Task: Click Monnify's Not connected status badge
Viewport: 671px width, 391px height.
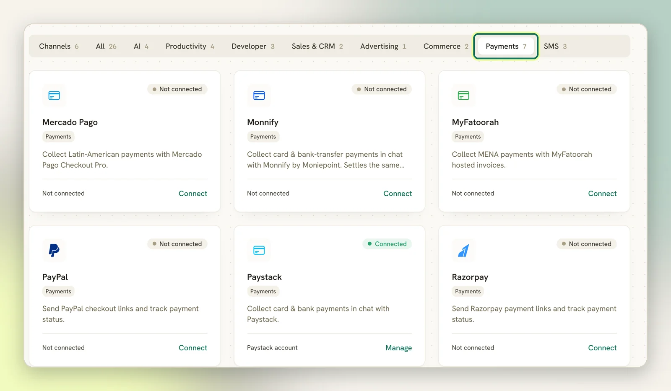Action: coord(382,89)
